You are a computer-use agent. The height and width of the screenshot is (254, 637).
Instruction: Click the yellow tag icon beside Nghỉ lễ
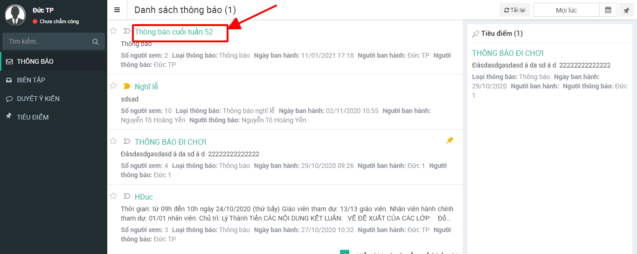(x=126, y=86)
